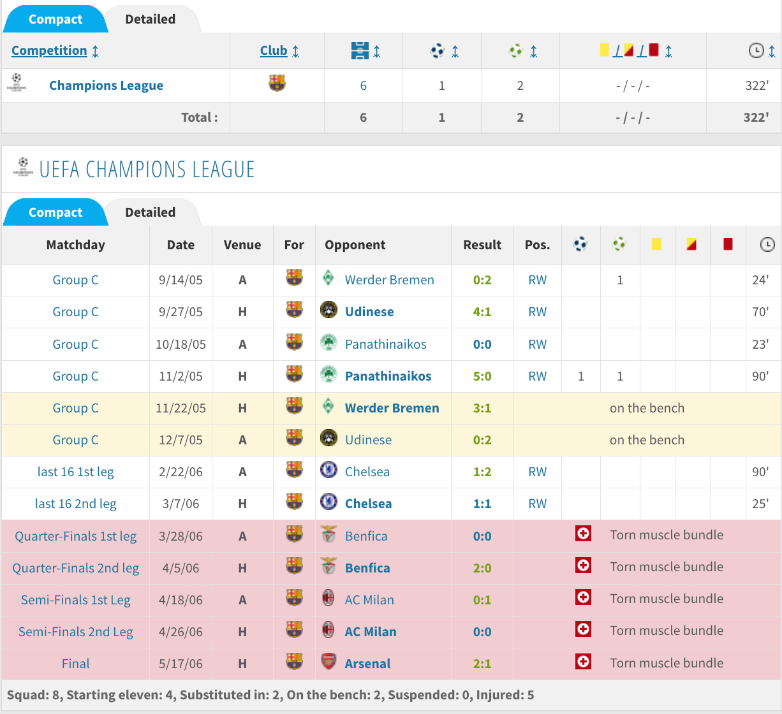The width and height of the screenshot is (782, 714).
Task: Click the Benfica crest on the 3/28/06 row
Action: tap(328, 534)
